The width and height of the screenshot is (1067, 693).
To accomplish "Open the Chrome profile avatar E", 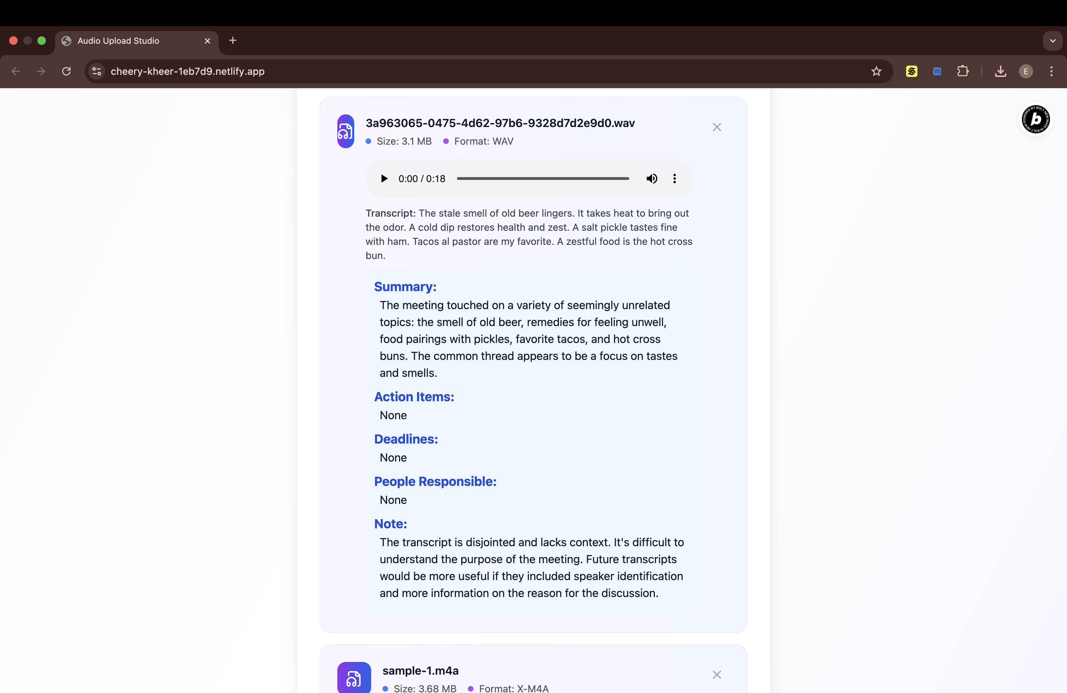I will tap(1026, 71).
